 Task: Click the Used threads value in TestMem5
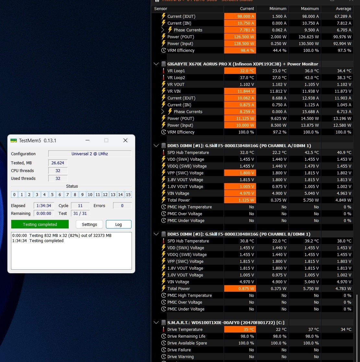(x=58, y=179)
